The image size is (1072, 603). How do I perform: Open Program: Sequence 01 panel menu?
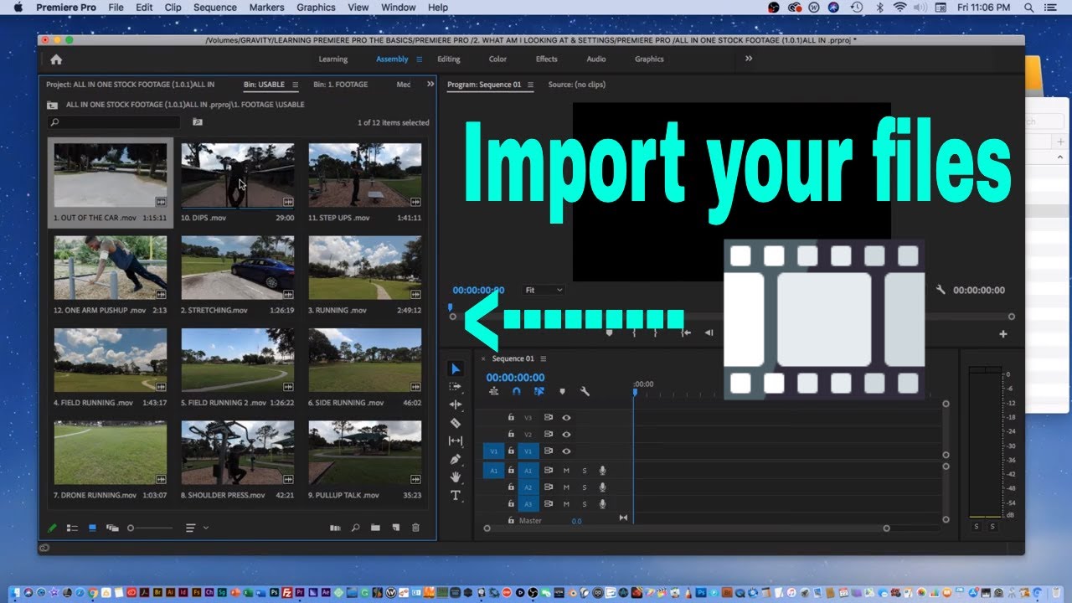tap(530, 85)
